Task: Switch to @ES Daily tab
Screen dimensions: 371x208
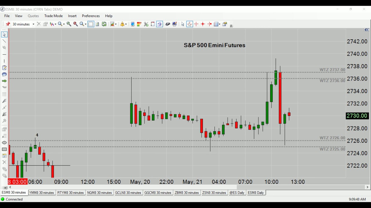Action: coord(237,193)
